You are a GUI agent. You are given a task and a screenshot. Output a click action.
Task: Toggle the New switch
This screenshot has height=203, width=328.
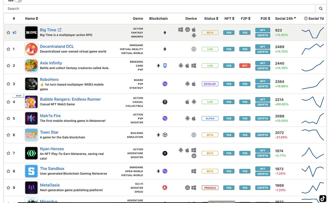point(18,1)
